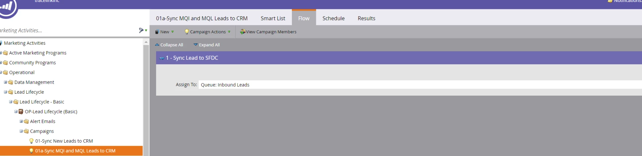Open the Campaign Actions dropdown arrow
The width and height of the screenshot is (642, 156).
coord(229,32)
